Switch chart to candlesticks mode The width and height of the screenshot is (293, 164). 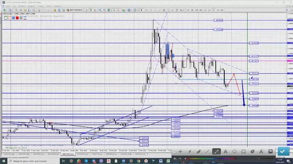coord(91,10)
